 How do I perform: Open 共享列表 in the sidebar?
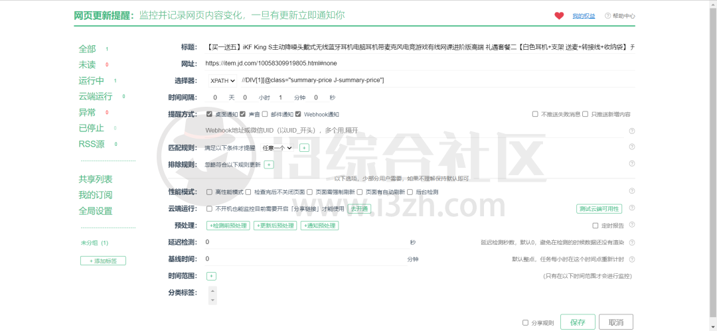(96, 179)
